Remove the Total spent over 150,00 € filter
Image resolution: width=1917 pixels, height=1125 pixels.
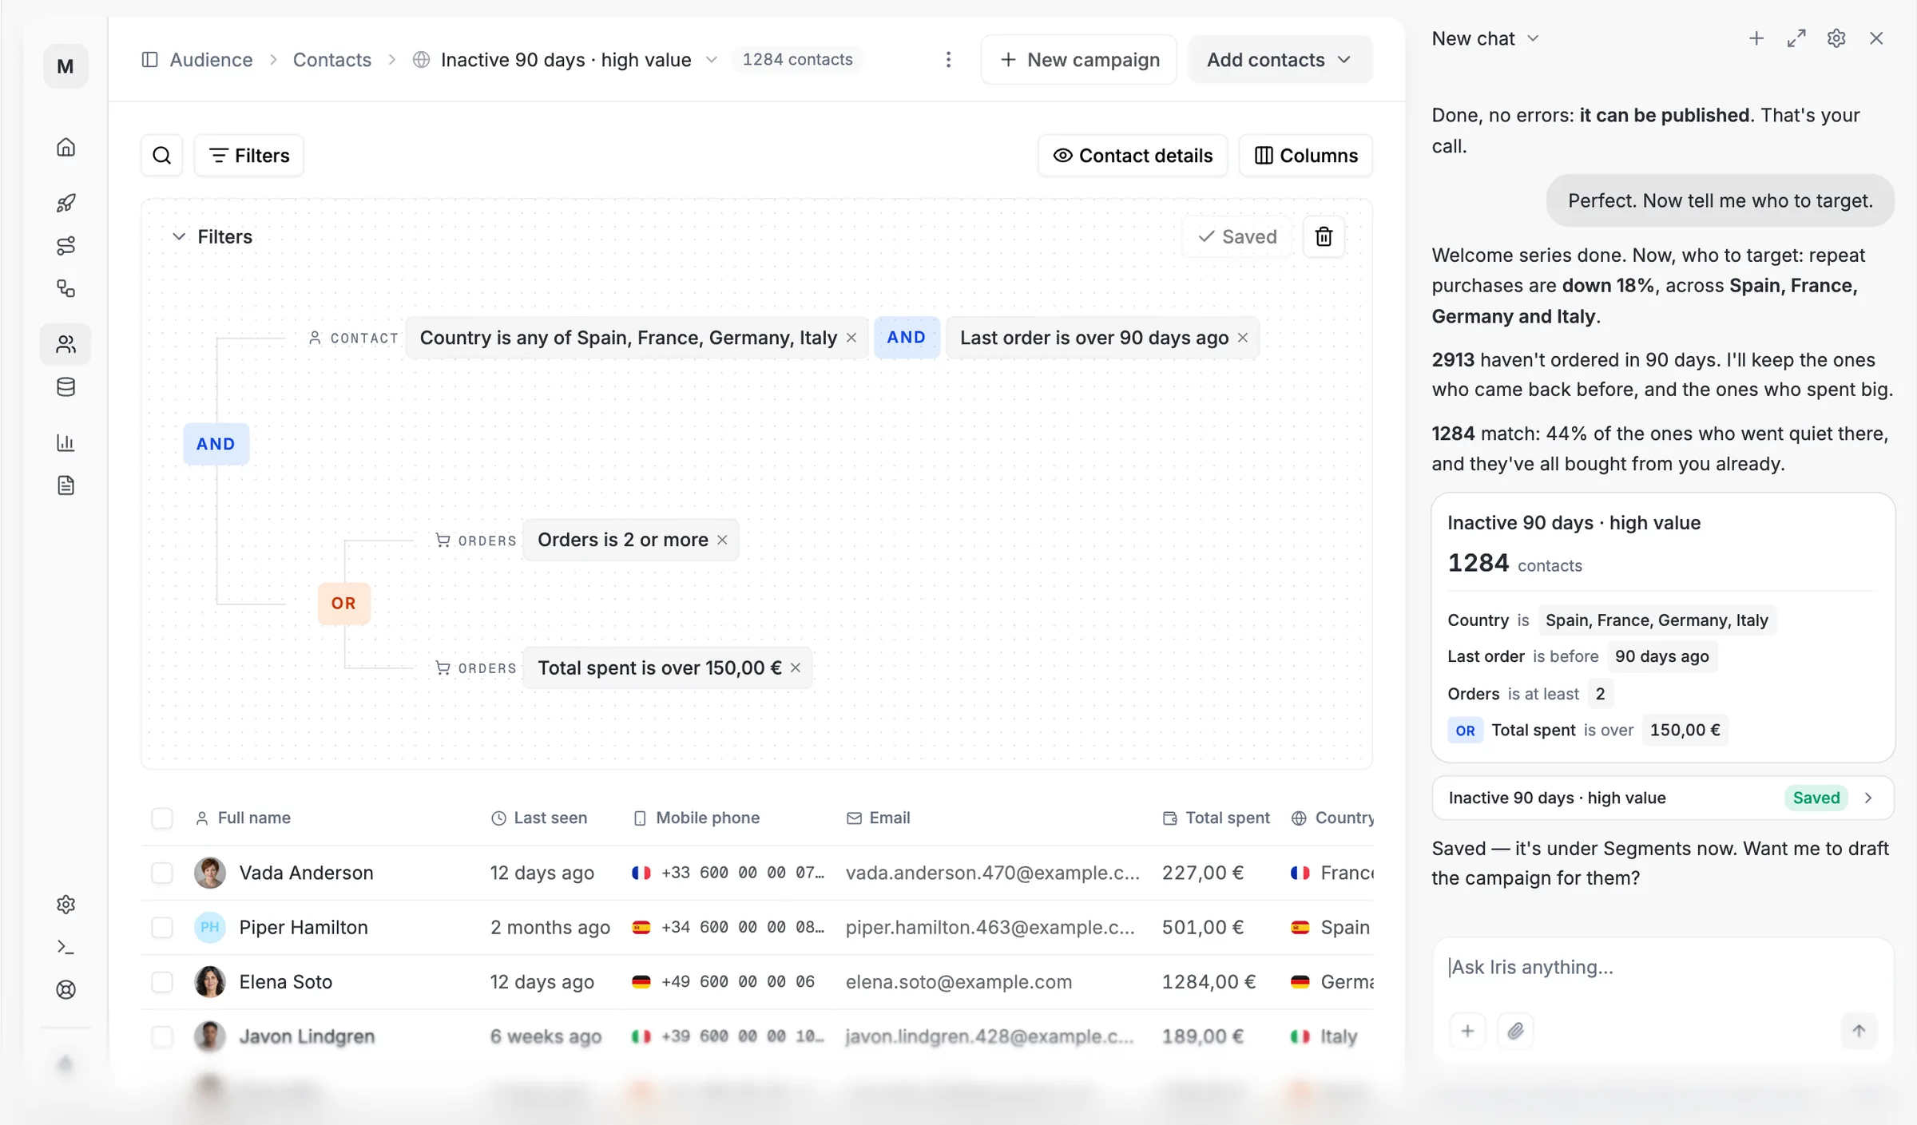(x=796, y=667)
